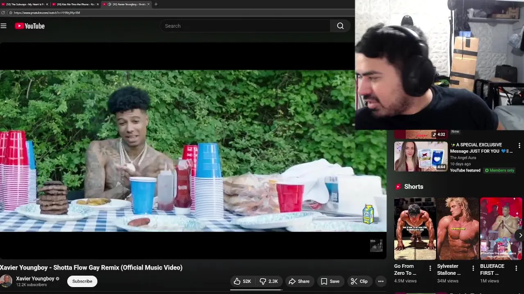Open 'A SPECIAL EXCLUSIVE Message' video title
This screenshot has width=524, height=294.
click(x=481, y=148)
